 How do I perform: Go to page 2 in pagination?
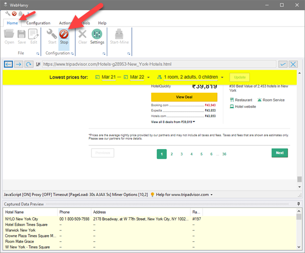(172, 153)
